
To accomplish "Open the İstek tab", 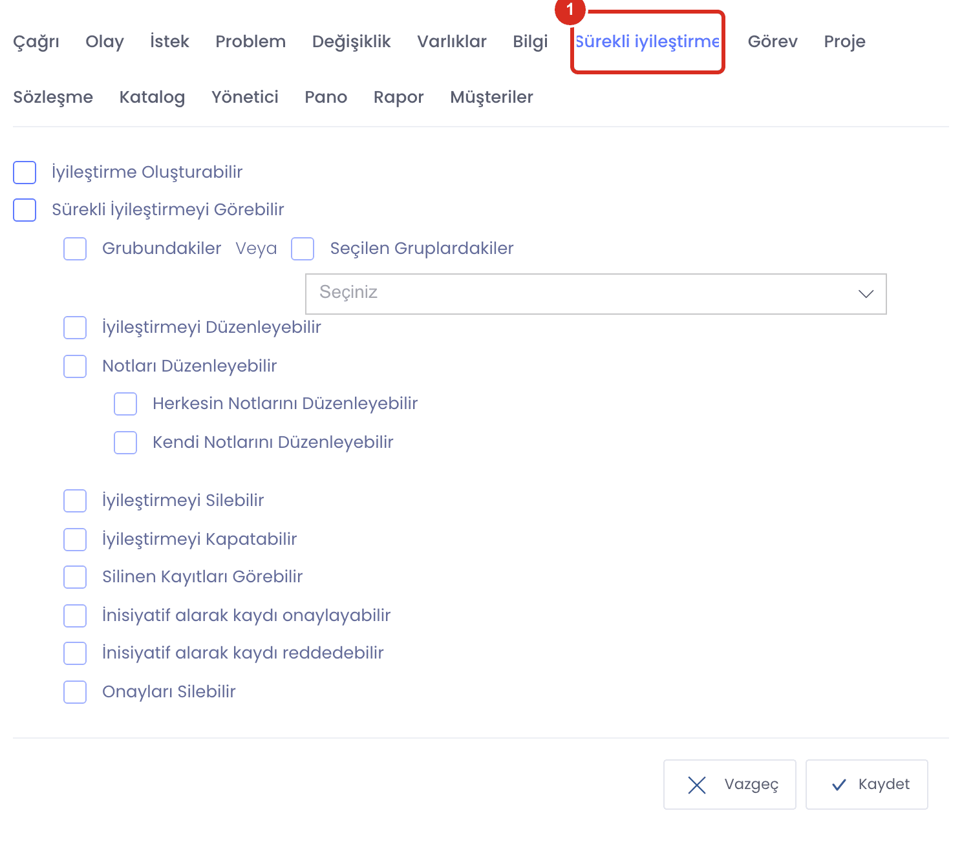I will tap(169, 41).
